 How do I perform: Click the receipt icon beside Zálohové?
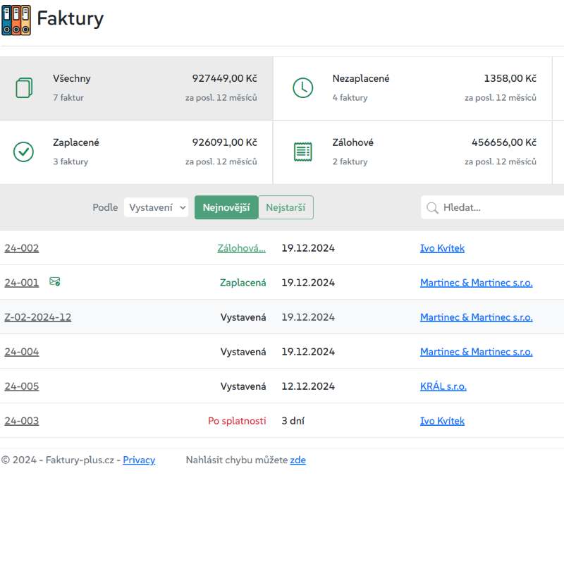point(303,152)
